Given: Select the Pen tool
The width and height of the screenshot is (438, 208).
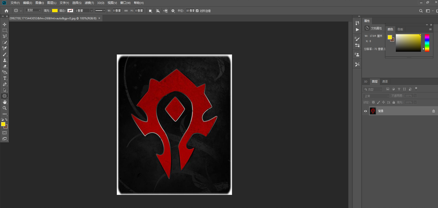Looking at the screenshot, I should [4, 84].
